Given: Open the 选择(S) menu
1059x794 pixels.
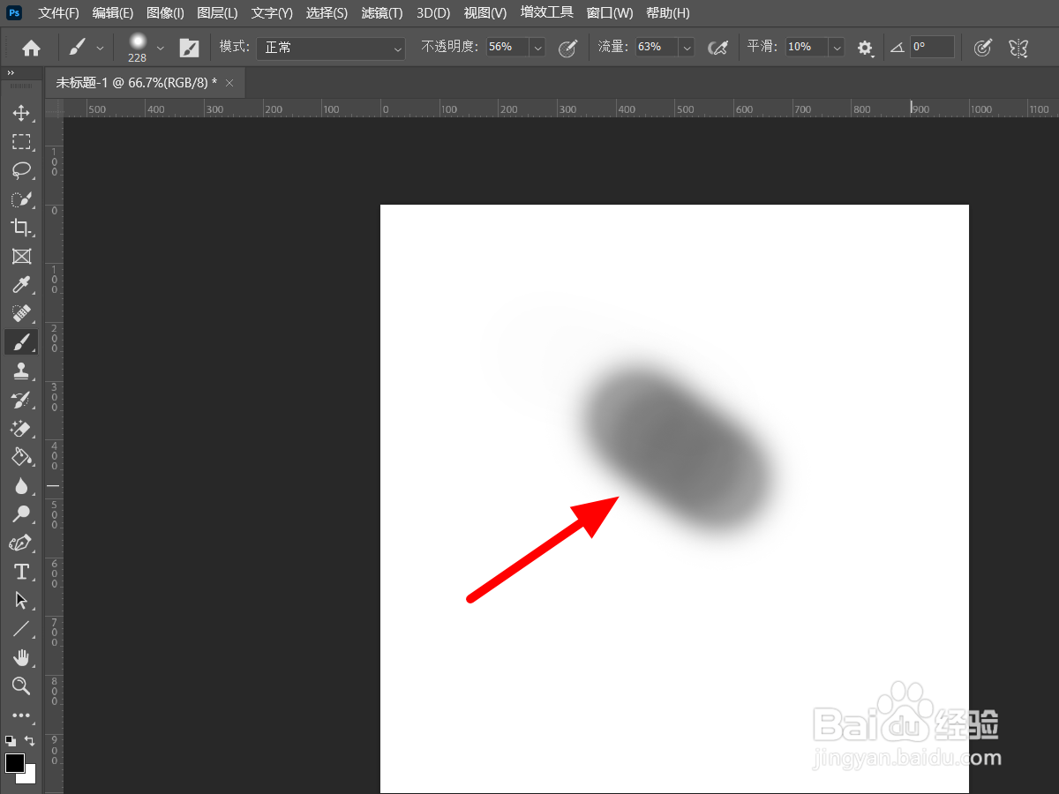Looking at the screenshot, I should click(327, 13).
